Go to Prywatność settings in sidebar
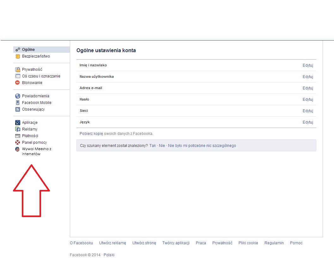Screen dimensions: 334x261 click(x=32, y=70)
